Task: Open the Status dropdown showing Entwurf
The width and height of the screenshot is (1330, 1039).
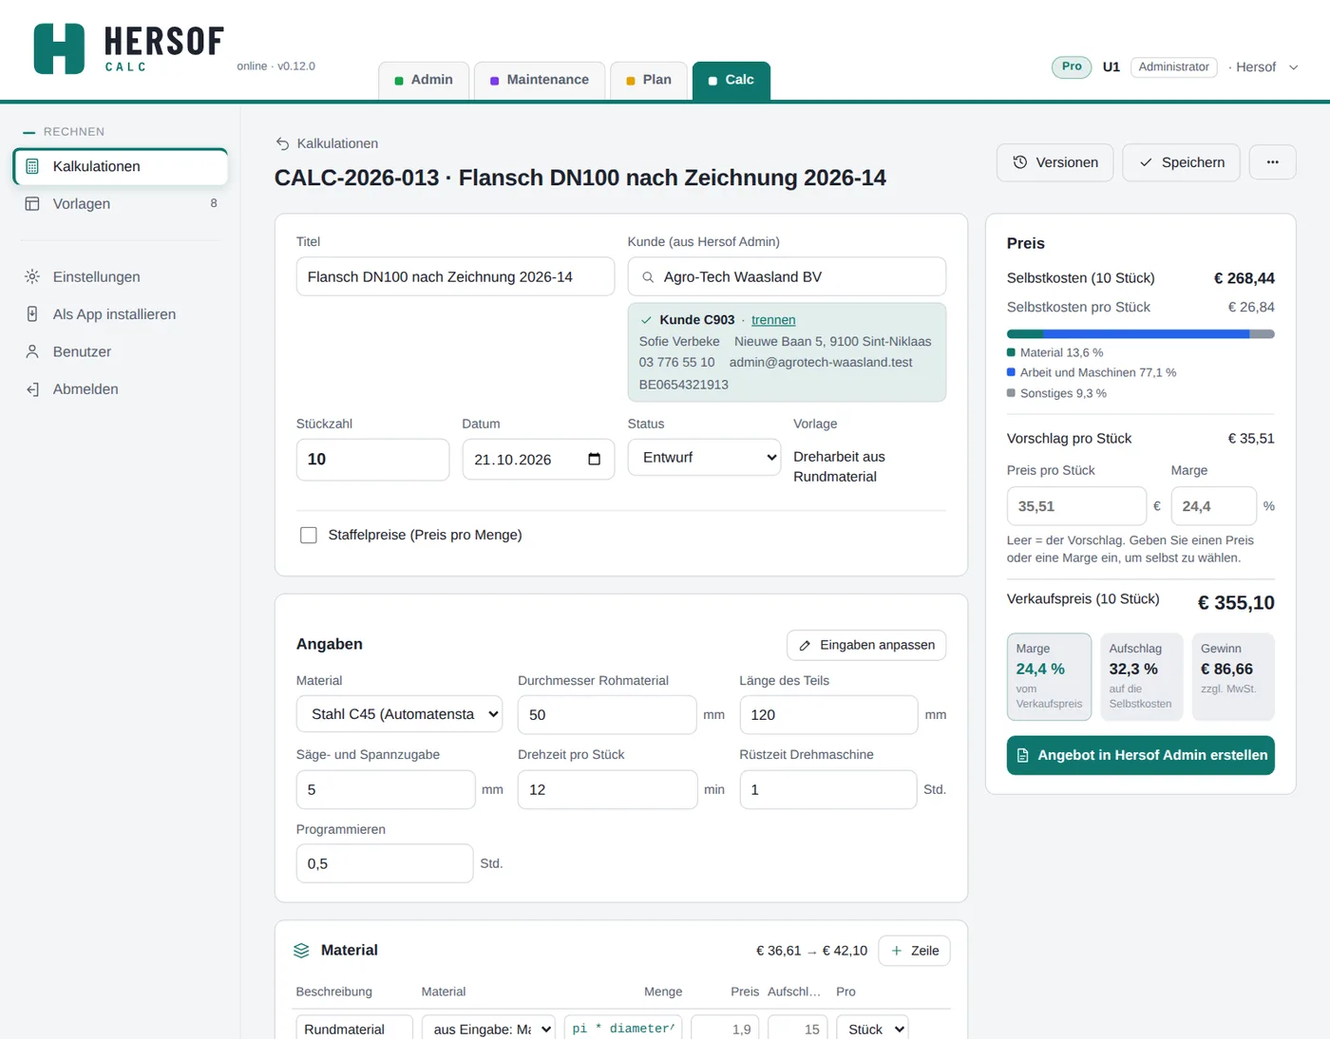Action: pos(704,458)
